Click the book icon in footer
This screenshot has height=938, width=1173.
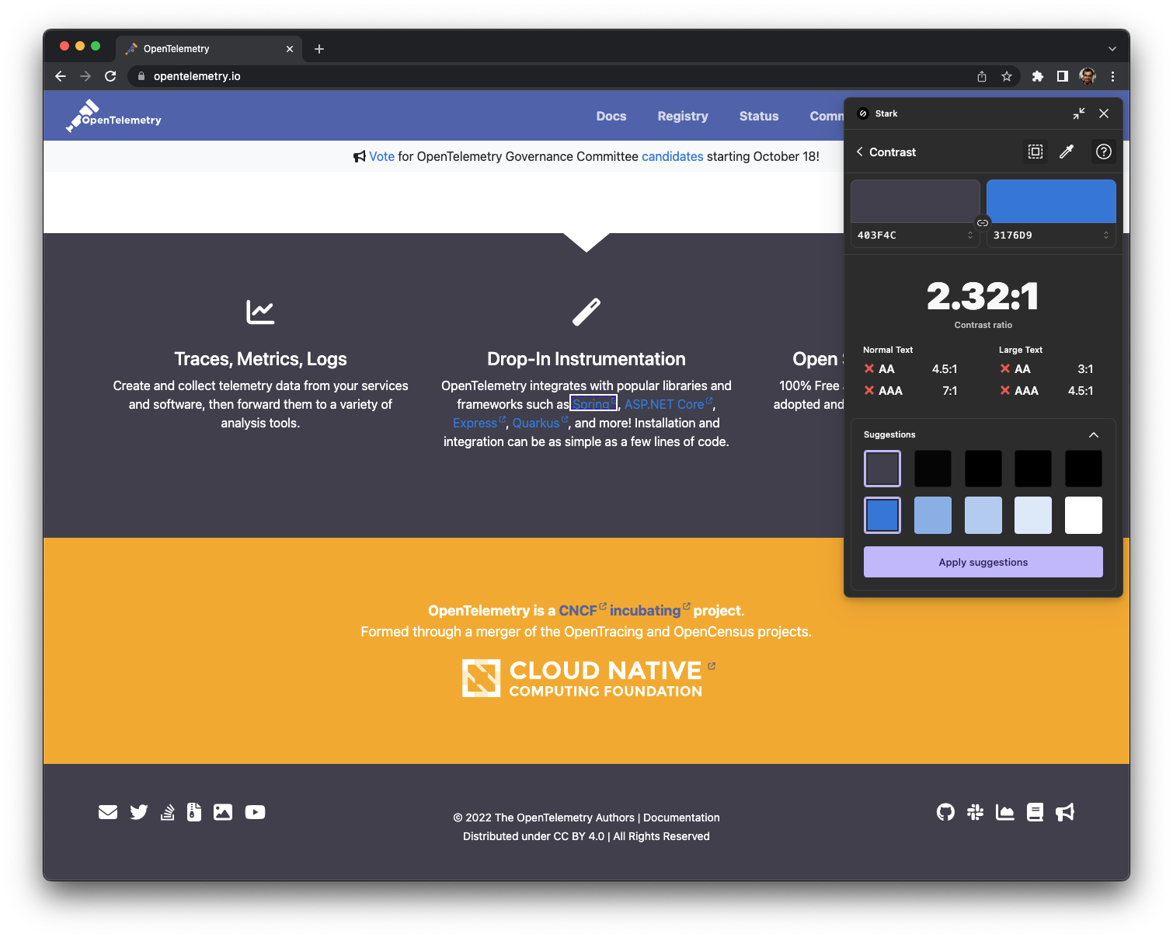point(1035,812)
